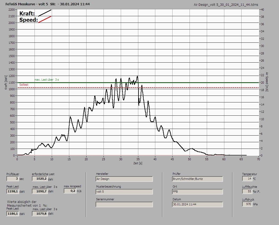This screenshot has width=279, height=225.
Task: Click the "Air Speed [m/s]" axis title
Action: click(x=267, y=82)
